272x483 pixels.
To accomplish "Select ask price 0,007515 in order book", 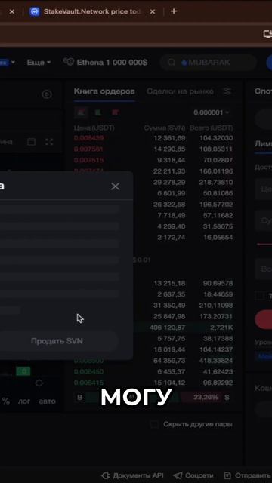I will 89,161.
